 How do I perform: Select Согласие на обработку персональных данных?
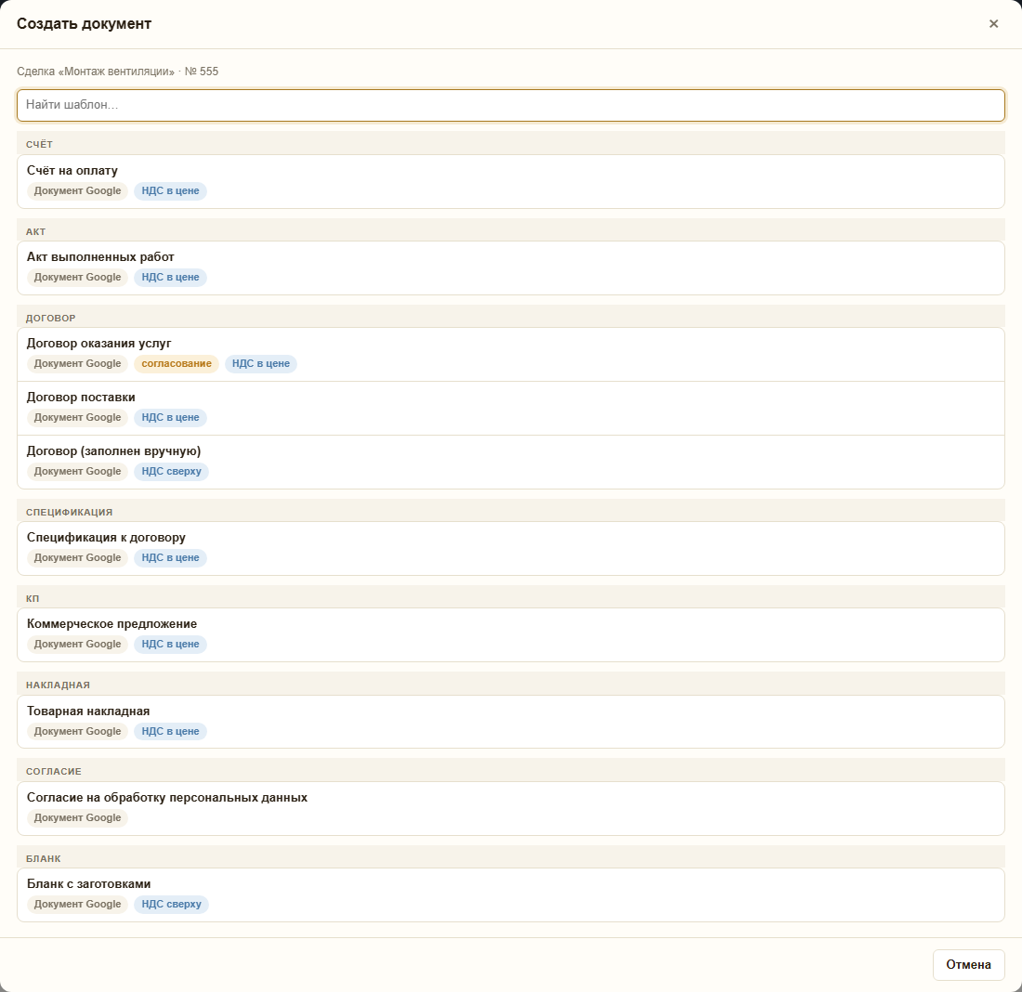pyautogui.click(x=510, y=808)
